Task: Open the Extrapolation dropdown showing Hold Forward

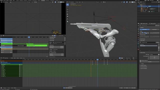Action: click(58, 49)
